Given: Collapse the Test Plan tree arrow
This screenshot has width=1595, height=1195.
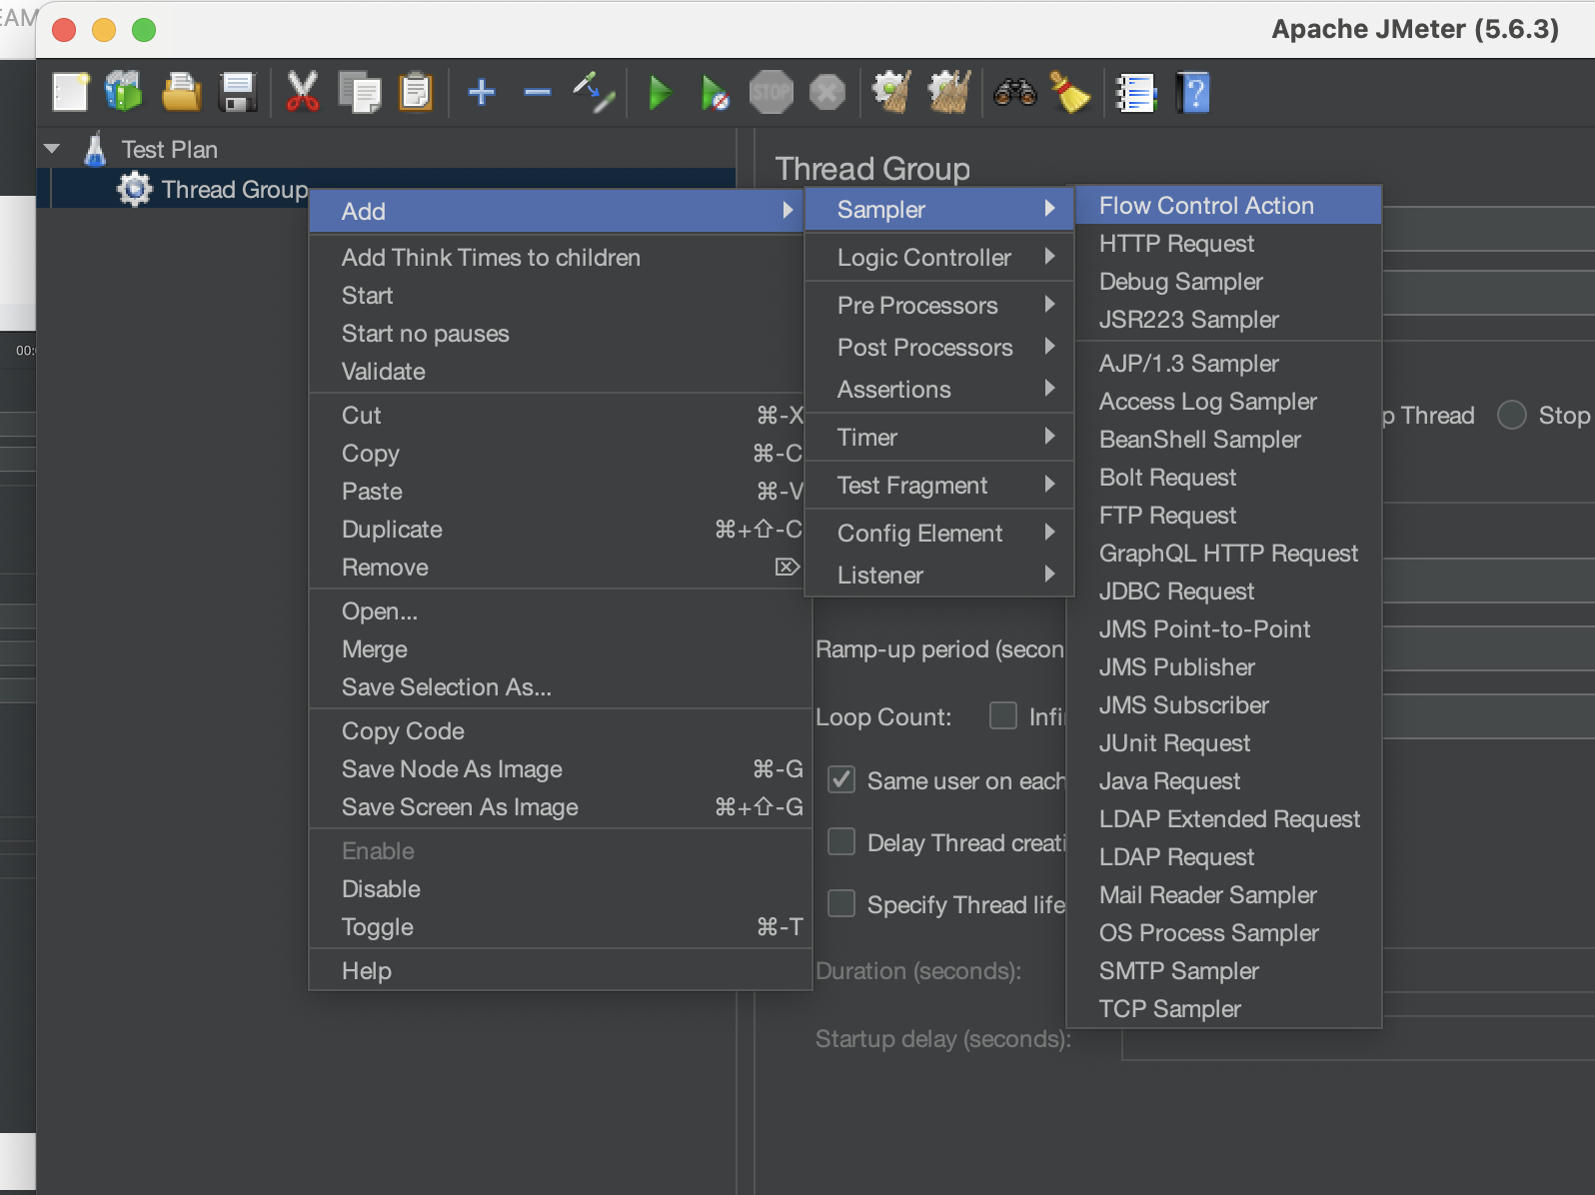Looking at the screenshot, I should (52, 149).
